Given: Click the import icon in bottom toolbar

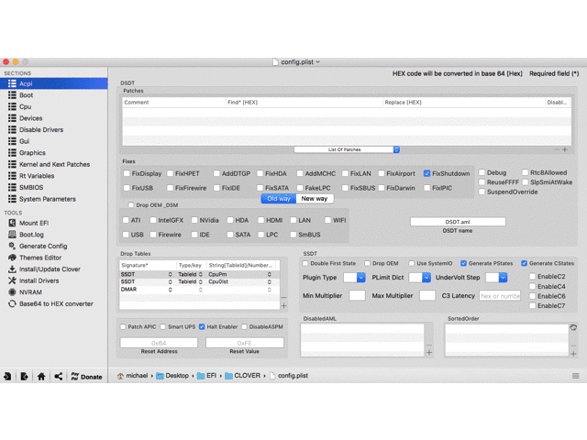Looking at the screenshot, I should pos(7,377).
